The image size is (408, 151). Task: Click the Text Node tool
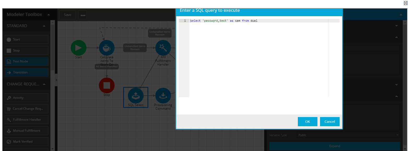point(26,61)
